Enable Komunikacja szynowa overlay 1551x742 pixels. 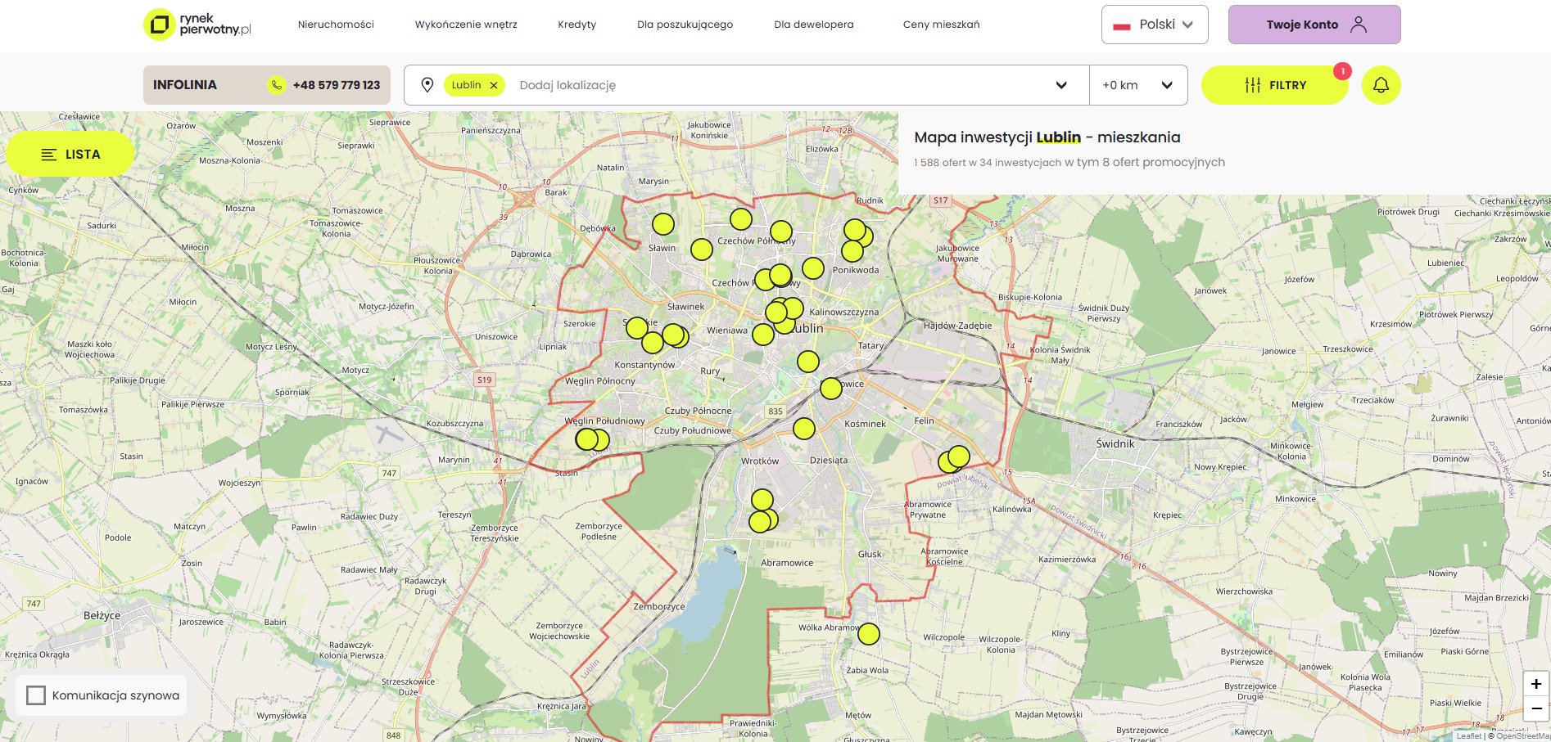36,695
